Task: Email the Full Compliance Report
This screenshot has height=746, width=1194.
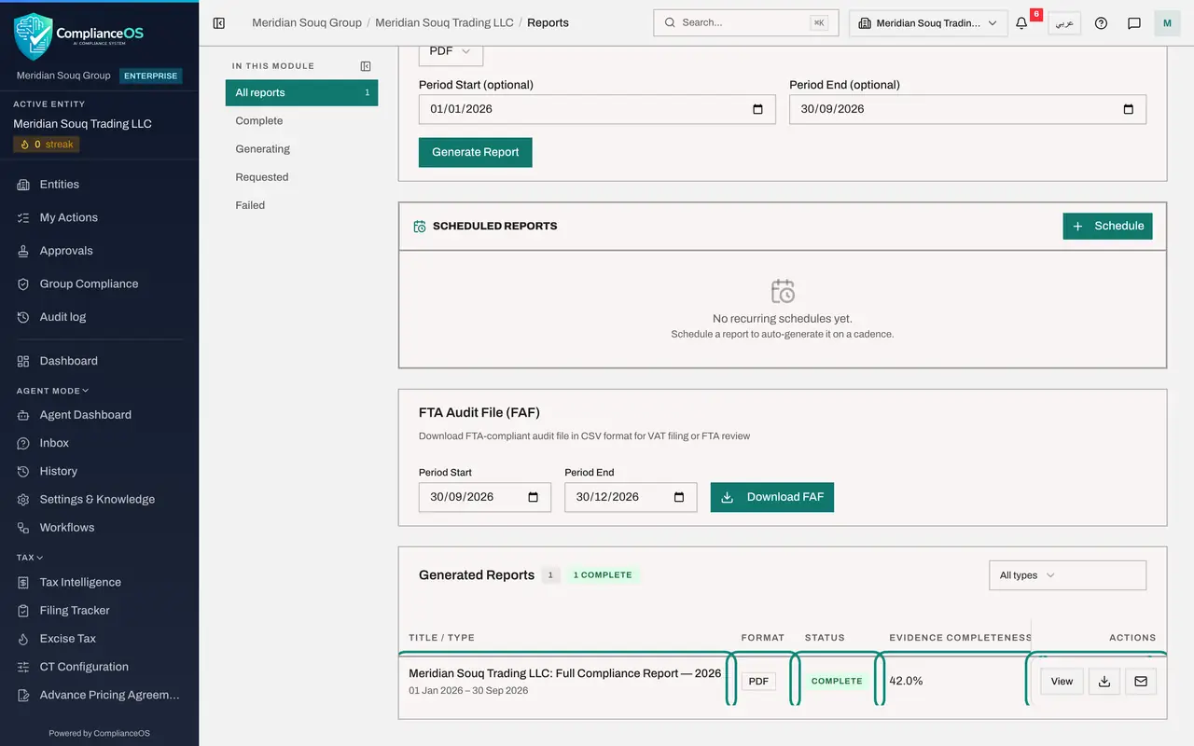Action: point(1141,682)
